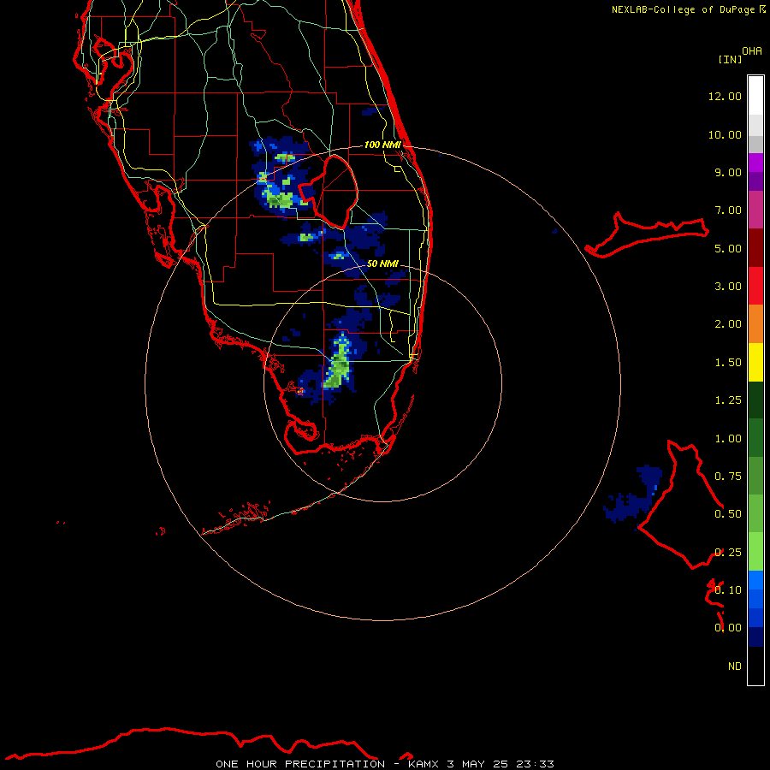Click the 50 NMI range ring label
The width and height of the screenshot is (770, 770).
pos(382,264)
